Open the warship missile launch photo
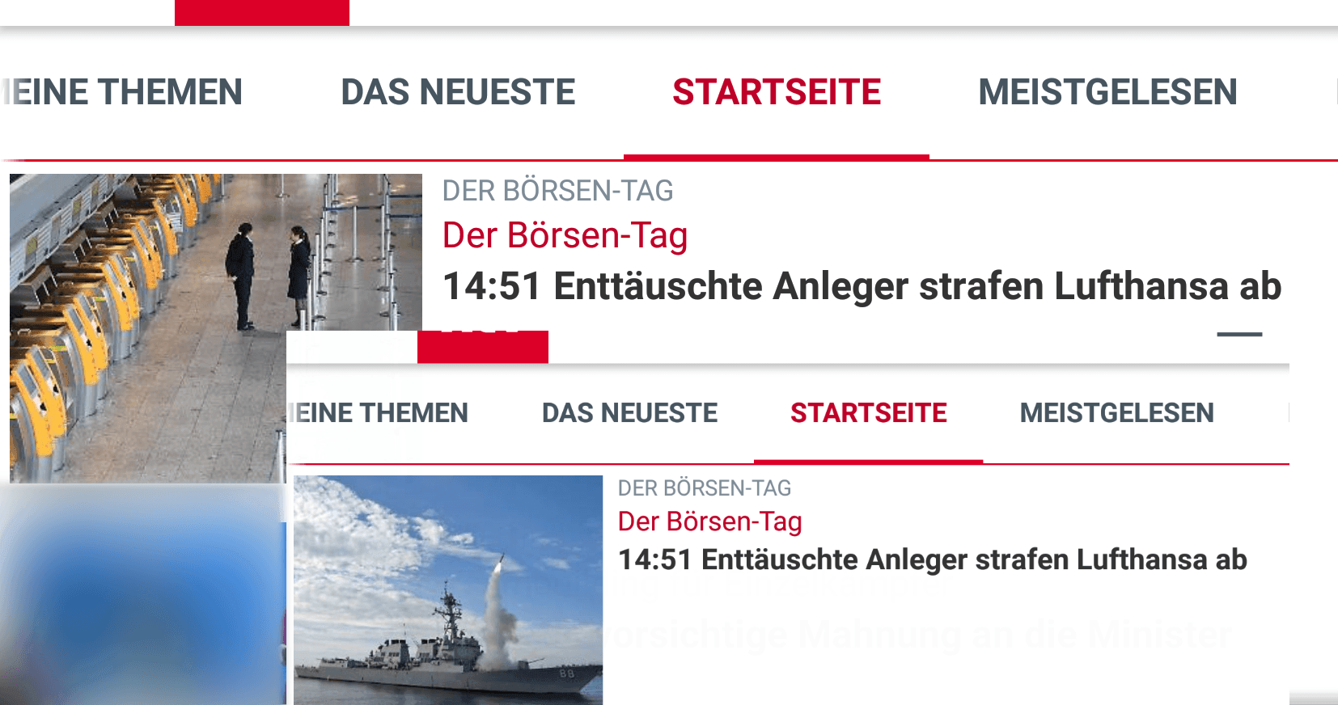Image resolution: width=1338 pixels, height=705 pixels. click(x=448, y=589)
